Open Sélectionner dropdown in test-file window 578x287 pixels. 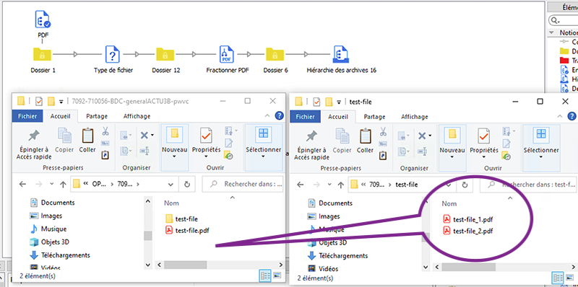540,156
